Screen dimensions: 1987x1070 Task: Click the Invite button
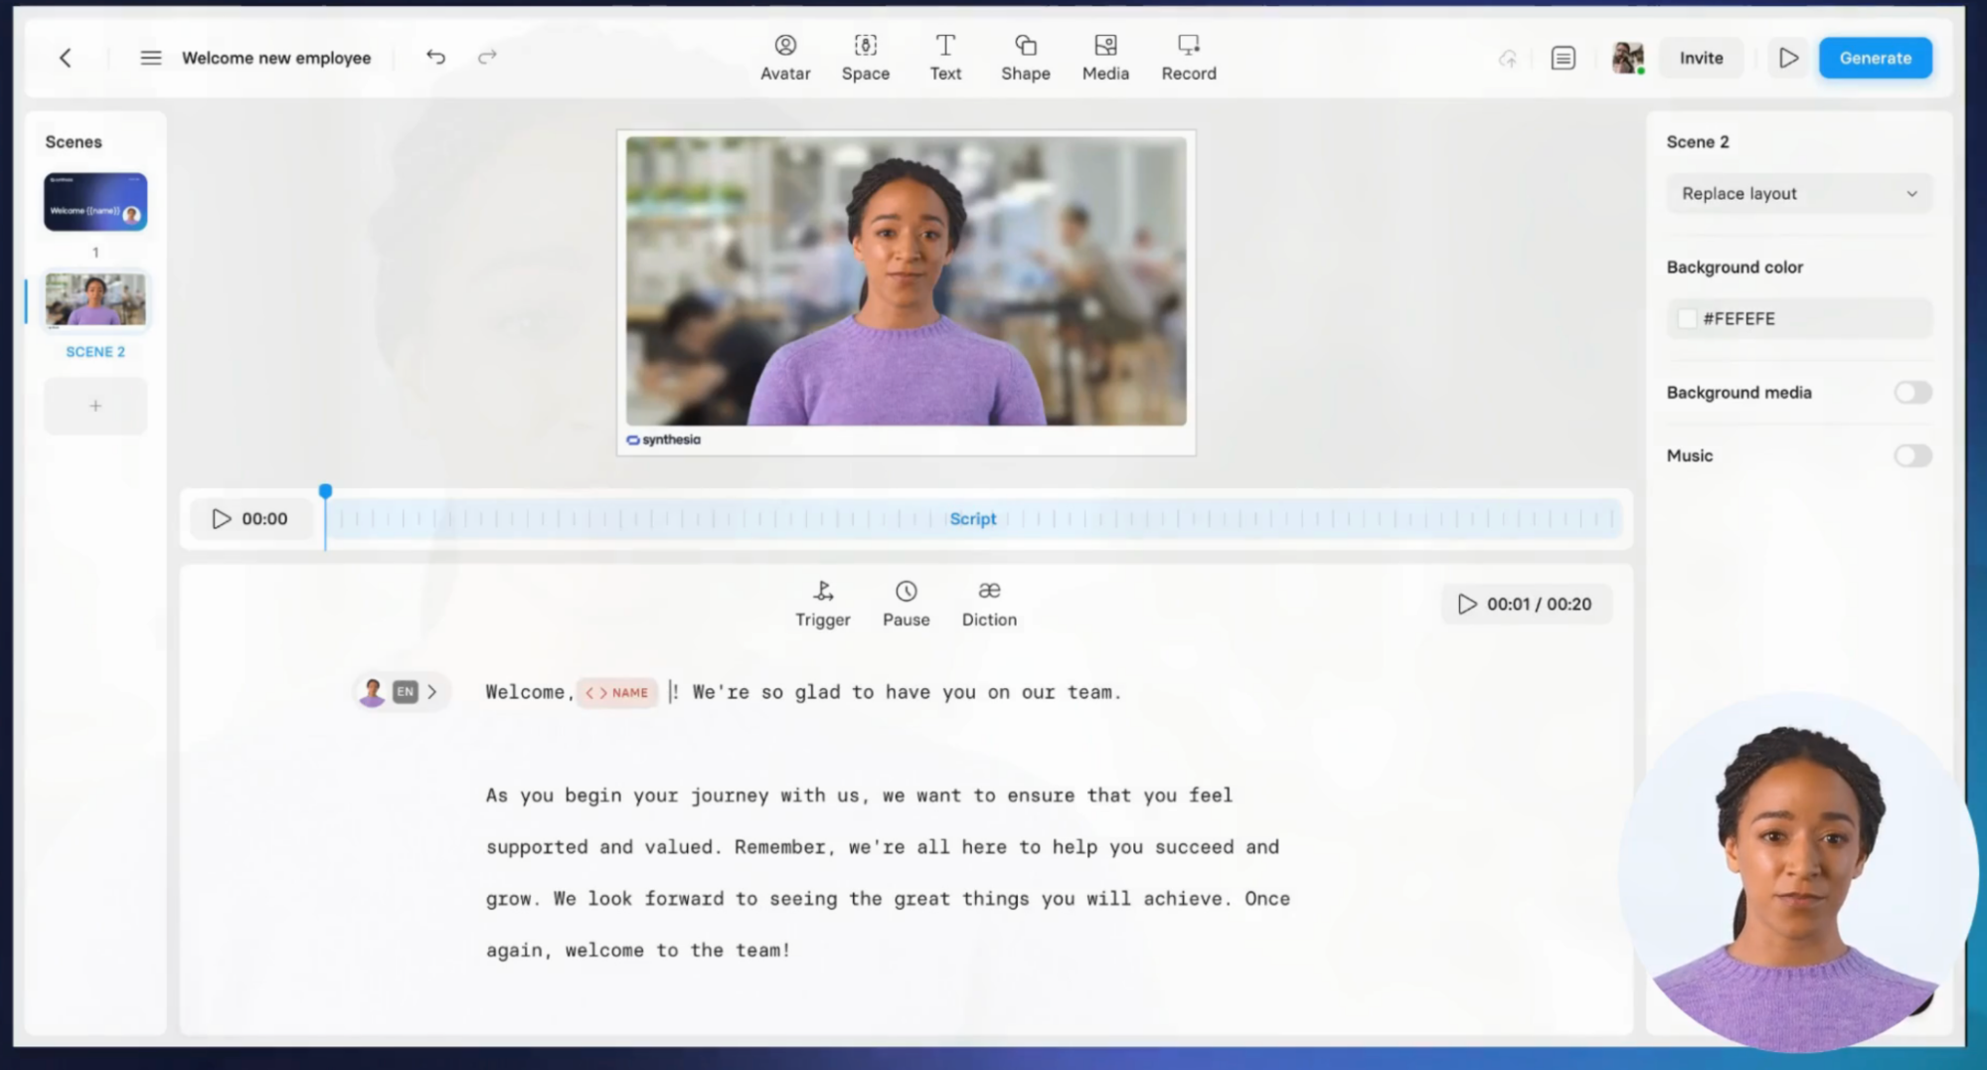(x=1701, y=58)
